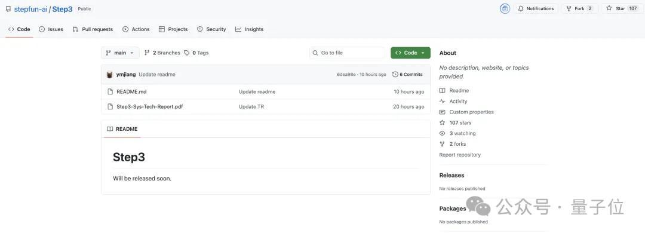This screenshot has height=233, width=645.
Task: Click the README.md file icon
Action: point(110,92)
